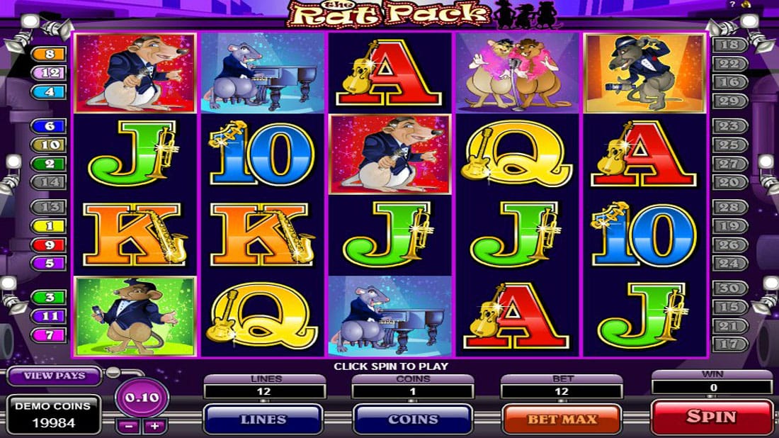779x438 pixels.
Task: Increase coin size with the plus button
Action: 154,426
